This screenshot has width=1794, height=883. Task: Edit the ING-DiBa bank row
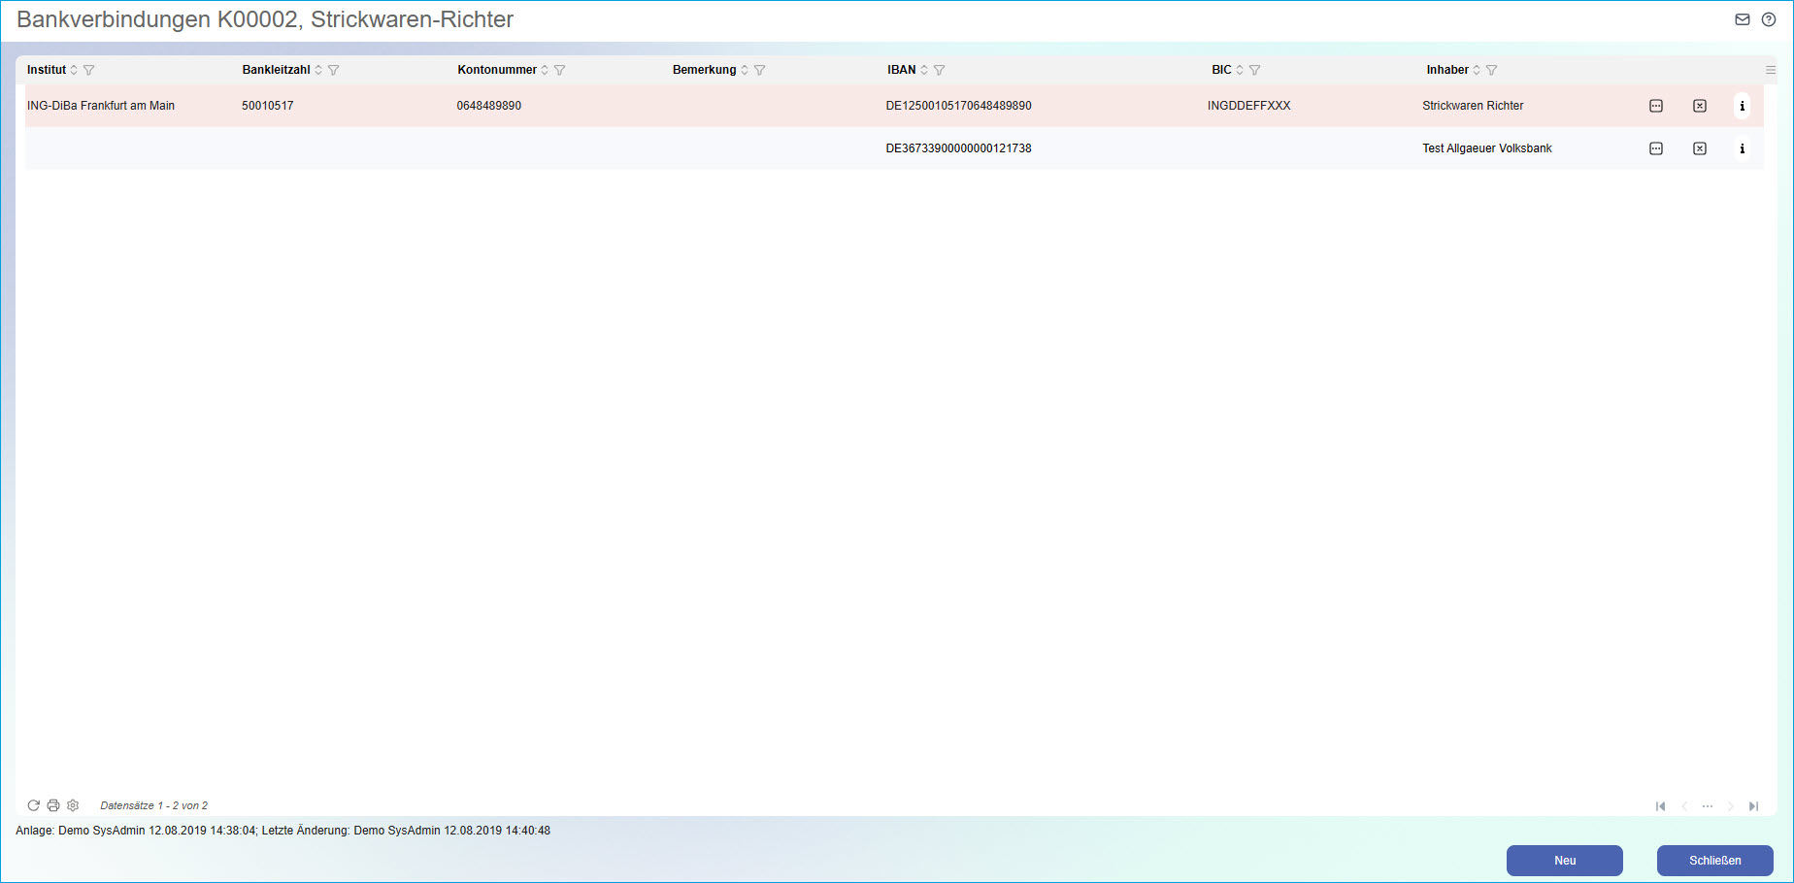click(x=1656, y=106)
